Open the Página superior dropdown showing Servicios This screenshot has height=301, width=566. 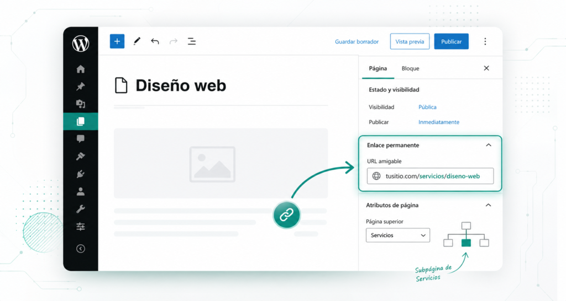pos(398,235)
